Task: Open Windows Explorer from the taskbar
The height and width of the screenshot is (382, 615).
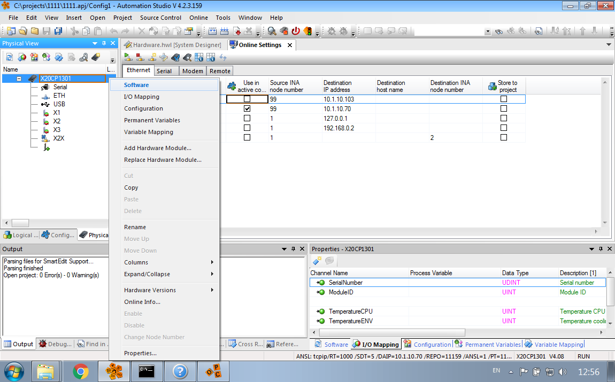Action: (x=46, y=371)
